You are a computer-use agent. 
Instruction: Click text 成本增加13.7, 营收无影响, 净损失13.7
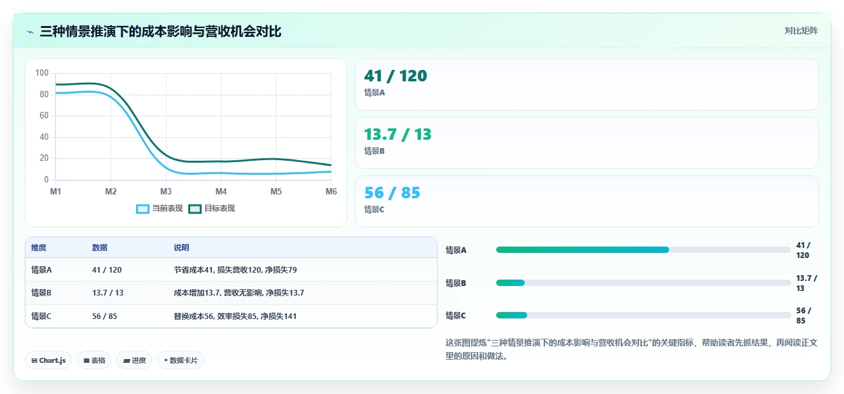coord(239,293)
